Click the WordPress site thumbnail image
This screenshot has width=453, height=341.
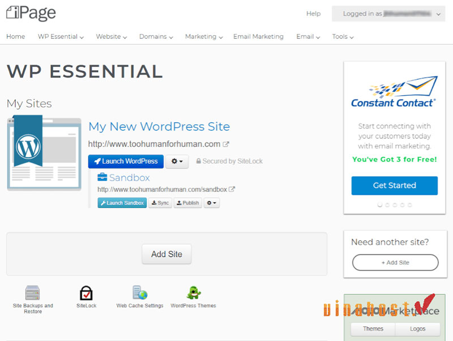tap(44, 154)
